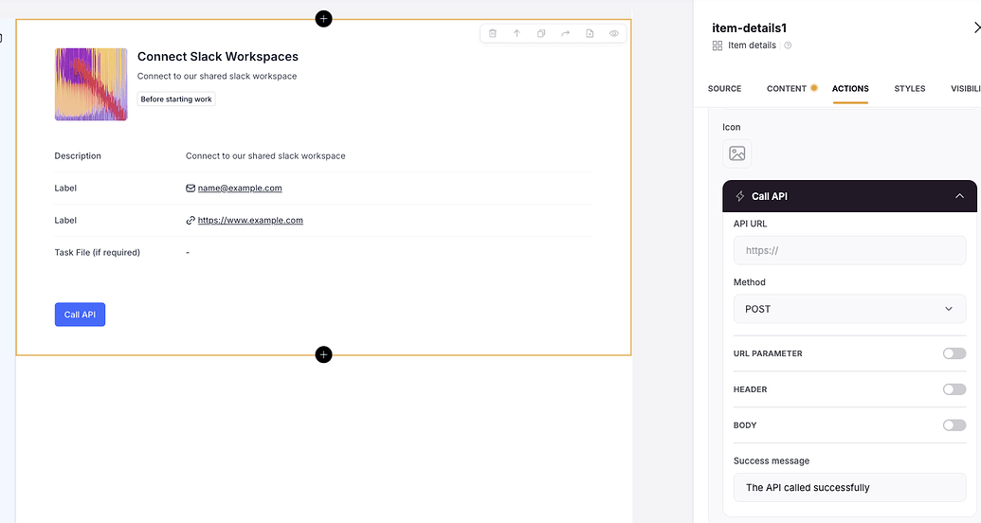The image size is (981, 523).
Task: Click the Call API section header
Action: click(x=849, y=196)
